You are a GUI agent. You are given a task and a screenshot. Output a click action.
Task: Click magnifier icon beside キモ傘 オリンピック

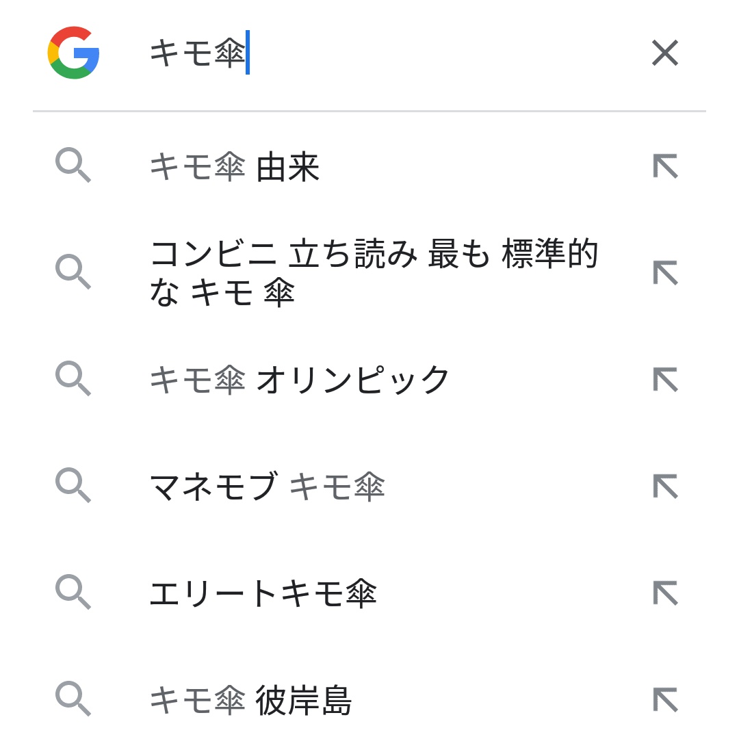pyautogui.click(x=73, y=378)
